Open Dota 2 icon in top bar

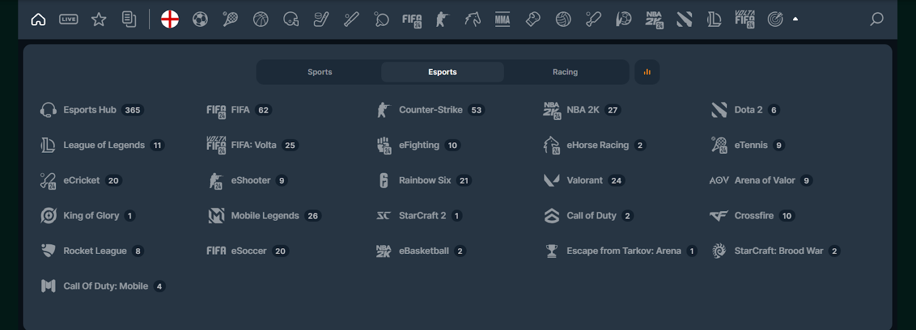coord(684,19)
